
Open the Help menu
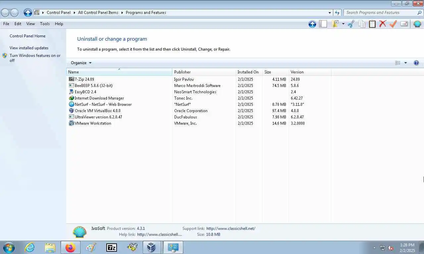point(59,24)
